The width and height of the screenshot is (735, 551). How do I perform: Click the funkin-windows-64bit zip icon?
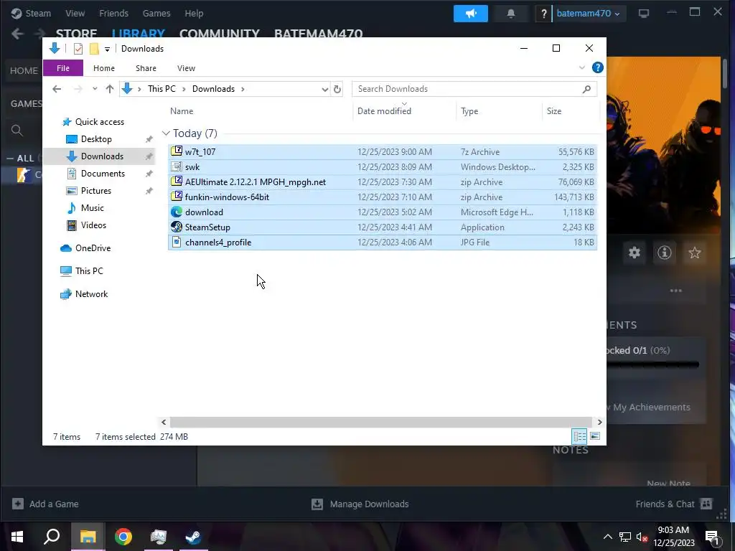click(x=177, y=197)
